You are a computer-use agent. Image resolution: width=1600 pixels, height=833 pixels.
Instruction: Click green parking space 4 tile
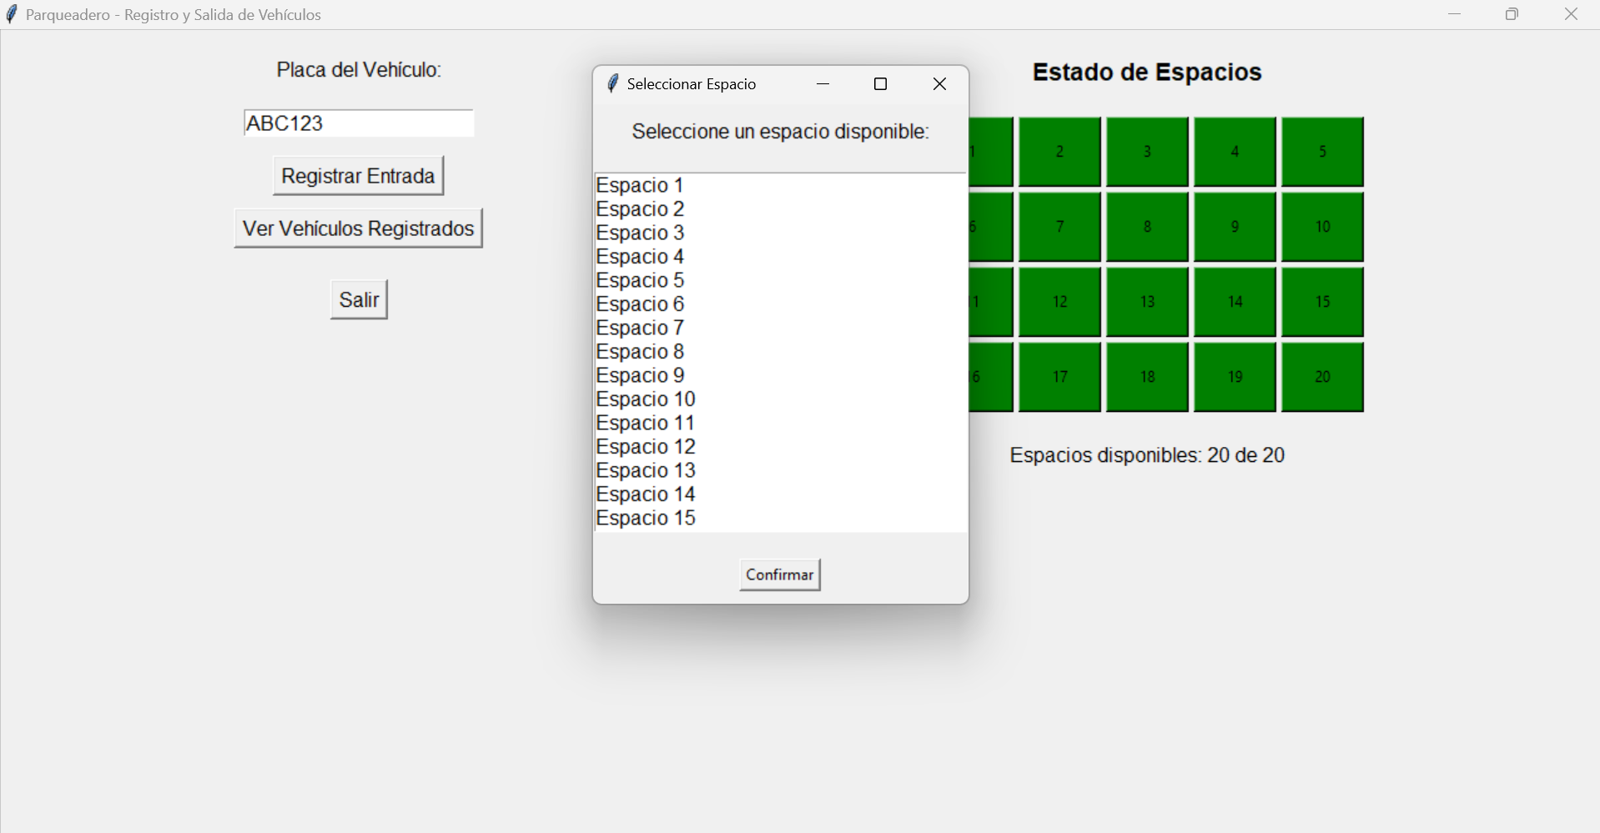point(1235,152)
